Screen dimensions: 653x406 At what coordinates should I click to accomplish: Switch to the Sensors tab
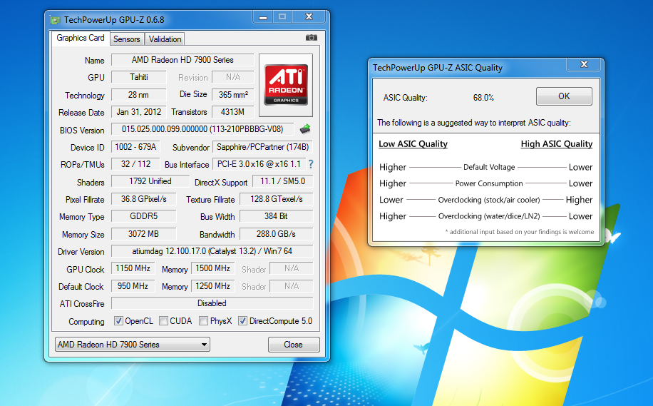tap(127, 39)
